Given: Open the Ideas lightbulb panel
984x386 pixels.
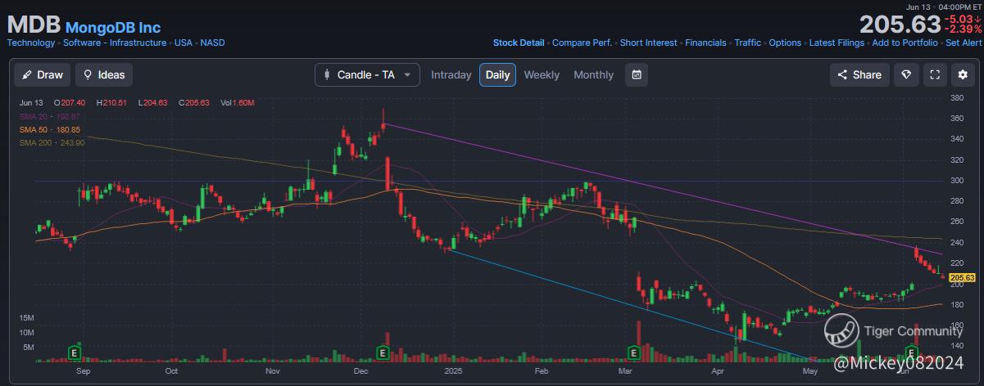Looking at the screenshot, I should 104,74.
